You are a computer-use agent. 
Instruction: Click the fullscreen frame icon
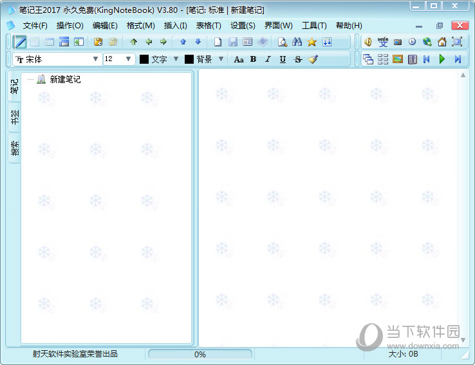point(457,42)
